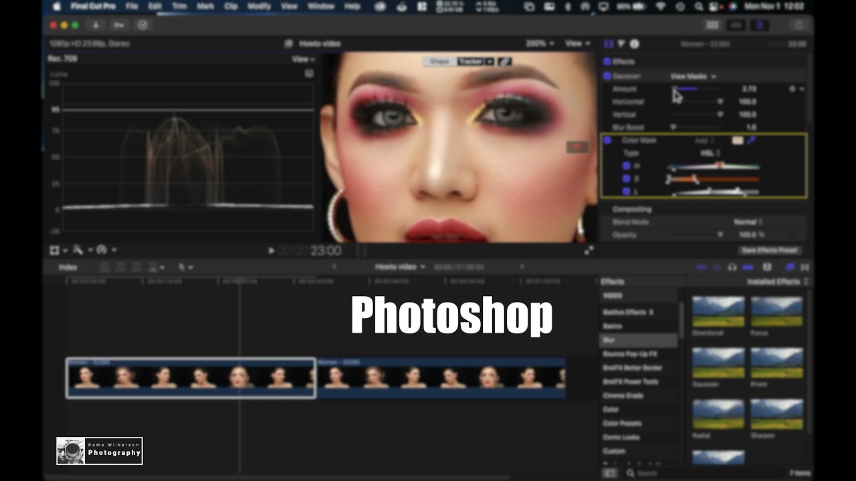This screenshot has height=481, width=856.
Task: Click the effects browser Search field
Action: [x=702, y=473]
